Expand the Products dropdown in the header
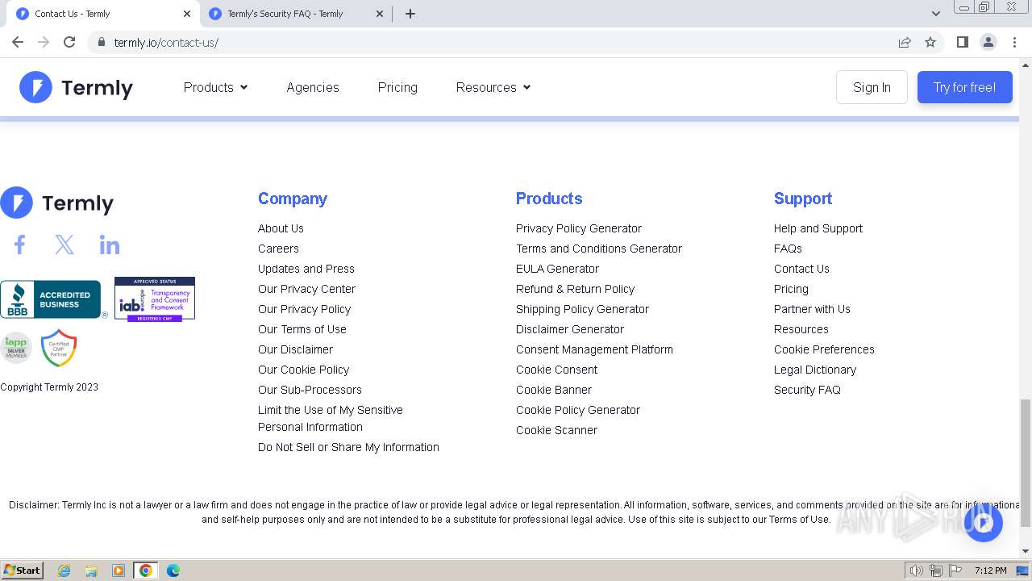The height and width of the screenshot is (581, 1032). point(215,87)
